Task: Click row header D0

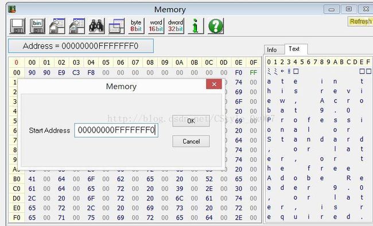Action: (x=17, y=198)
